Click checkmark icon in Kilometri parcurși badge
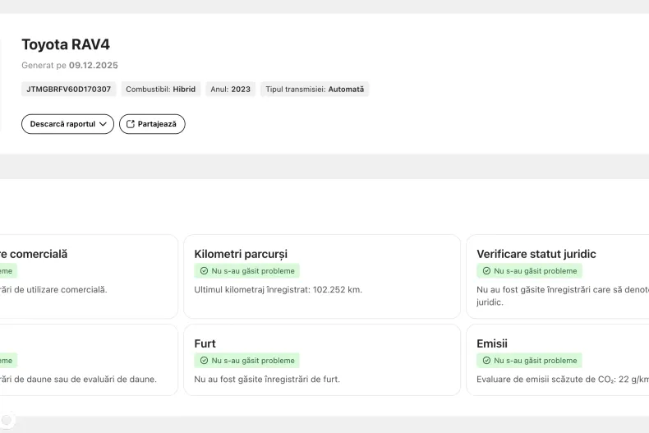The width and height of the screenshot is (649, 433). pos(205,270)
